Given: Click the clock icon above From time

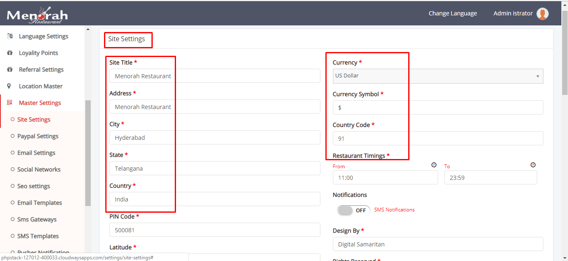Looking at the screenshot, I should pyautogui.click(x=434, y=165).
